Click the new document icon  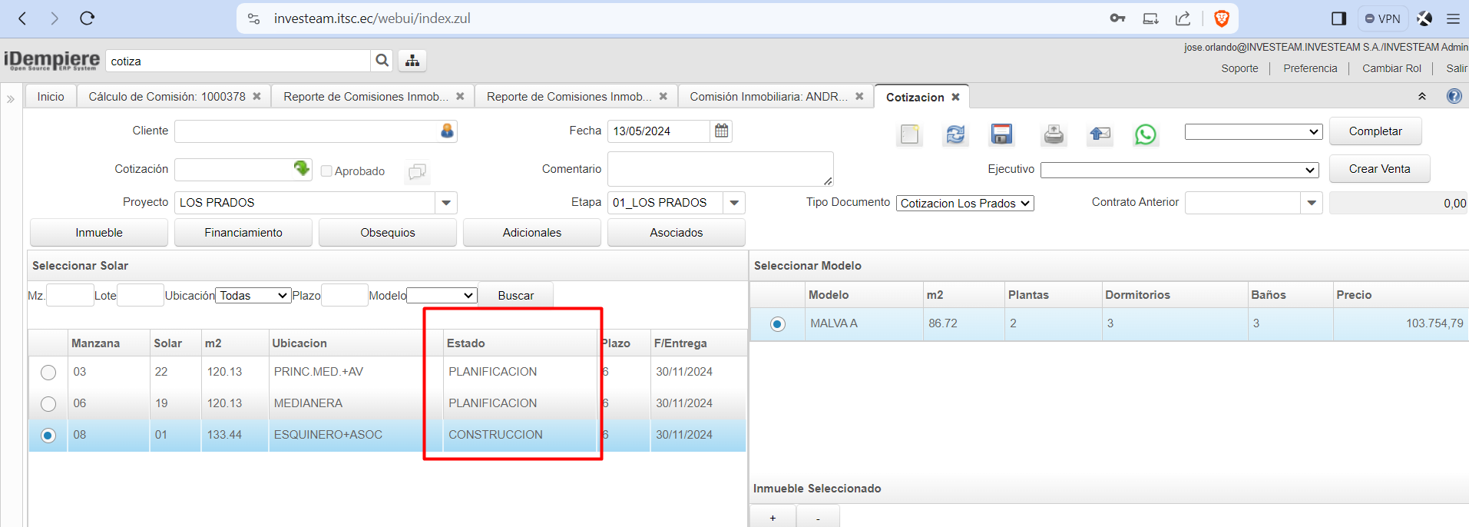pyautogui.click(x=909, y=135)
